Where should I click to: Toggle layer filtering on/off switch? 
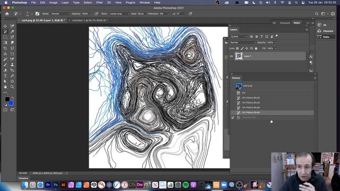click(x=277, y=36)
